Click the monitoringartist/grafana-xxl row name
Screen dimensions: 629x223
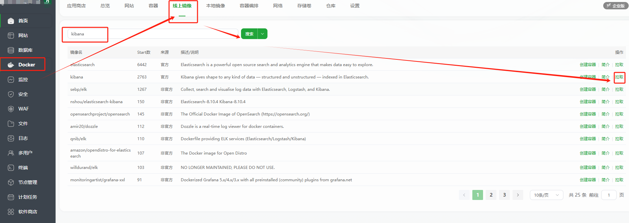coord(97,180)
